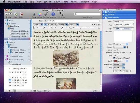The height and width of the screenshot is (103, 140).
Task: Click the Apple menu icon
Action: (4, 2)
